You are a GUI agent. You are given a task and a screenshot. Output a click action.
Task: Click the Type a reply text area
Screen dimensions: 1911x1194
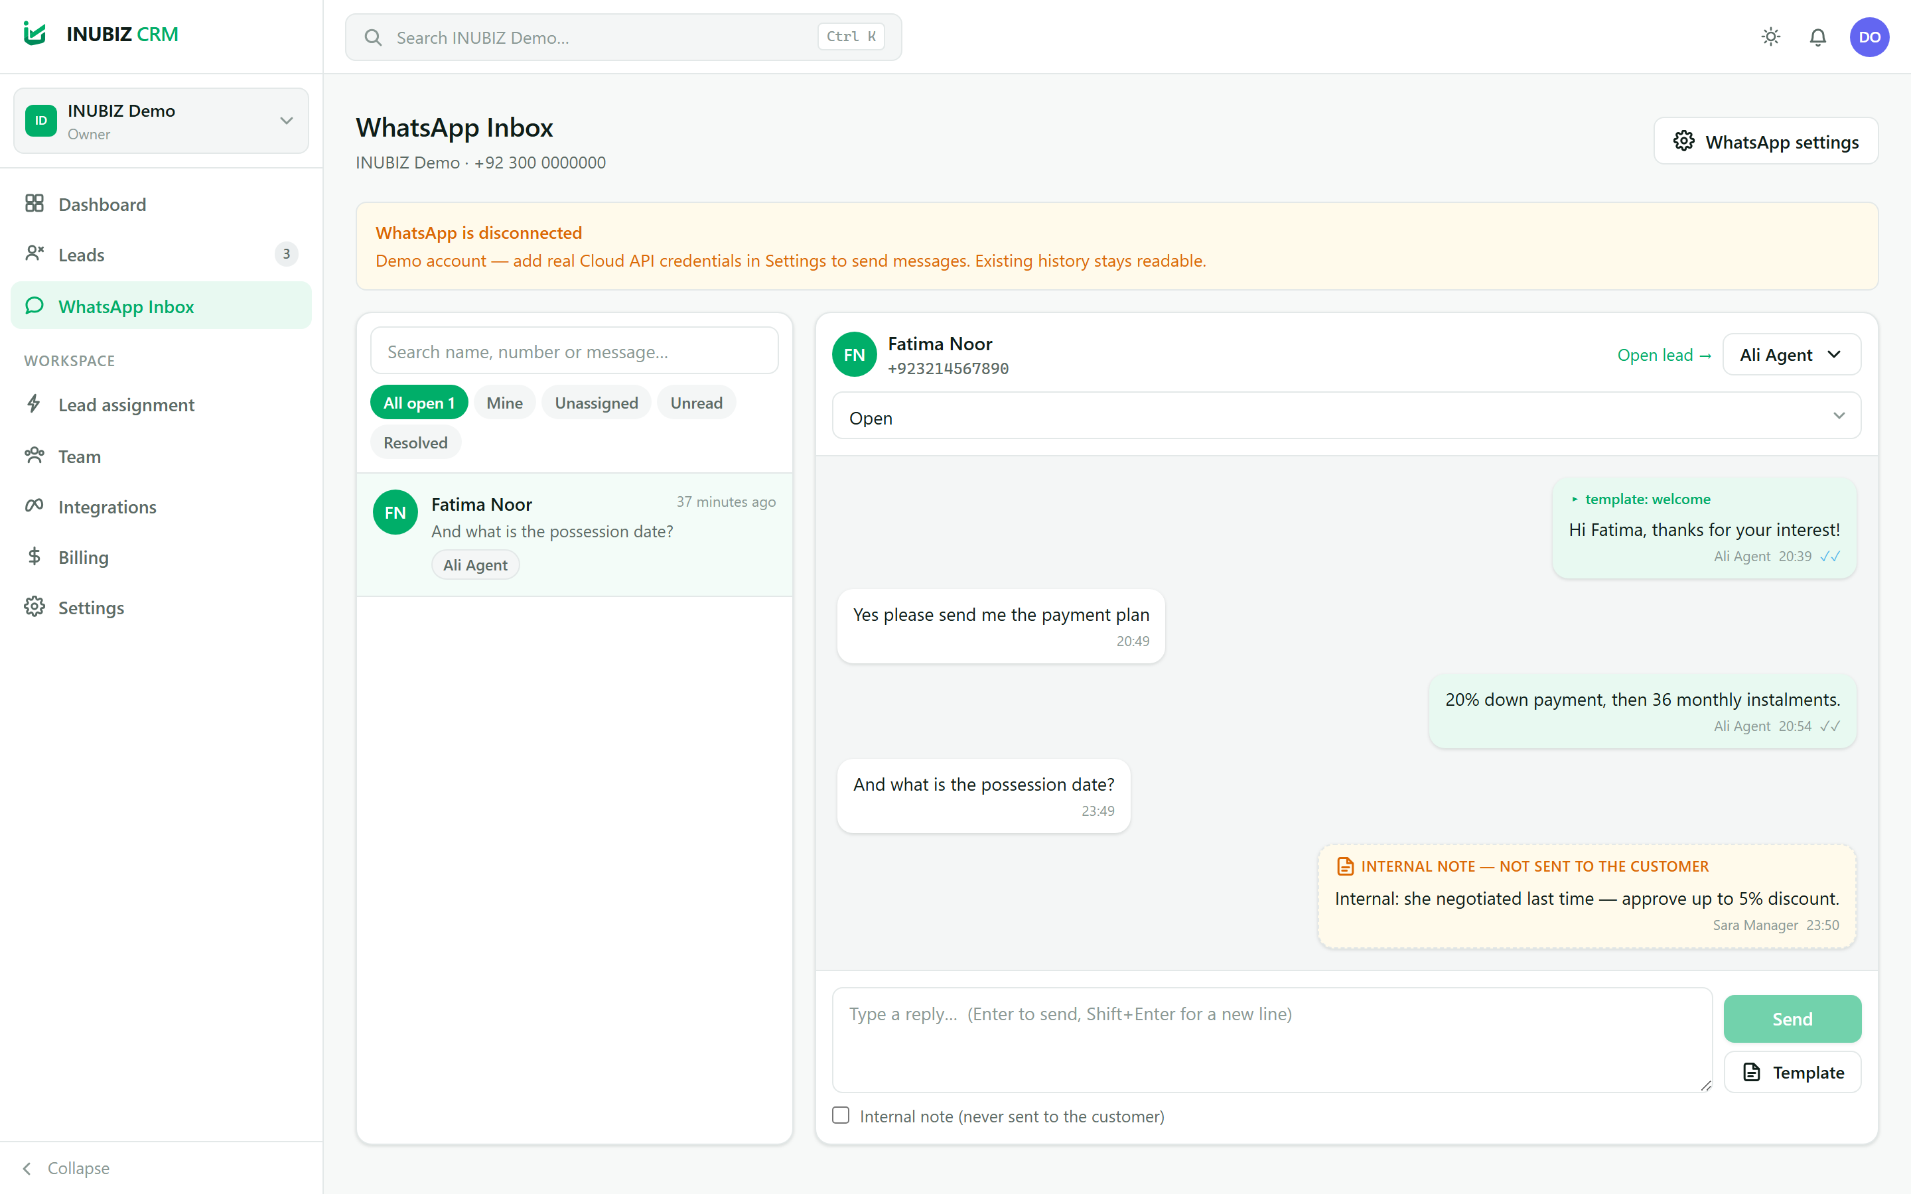pyautogui.click(x=1271, y=1039)
